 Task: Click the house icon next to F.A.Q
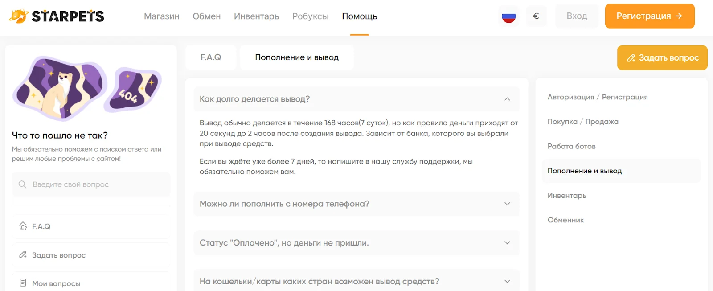[x=23, y=226]
